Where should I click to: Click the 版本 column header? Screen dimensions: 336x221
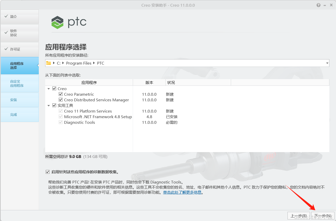click(x=149, y=82)
